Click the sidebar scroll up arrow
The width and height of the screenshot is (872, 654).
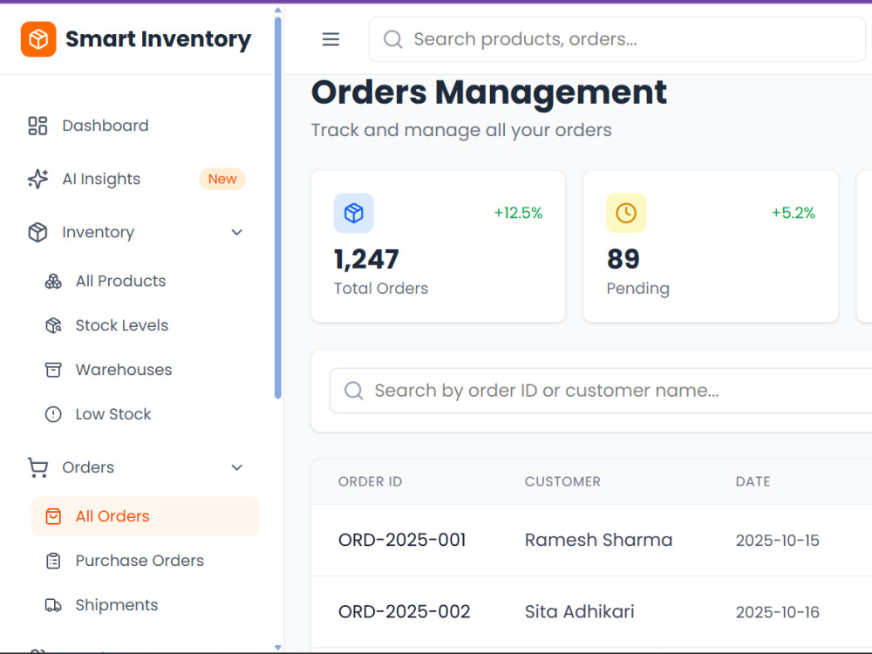tap(278, 10)
